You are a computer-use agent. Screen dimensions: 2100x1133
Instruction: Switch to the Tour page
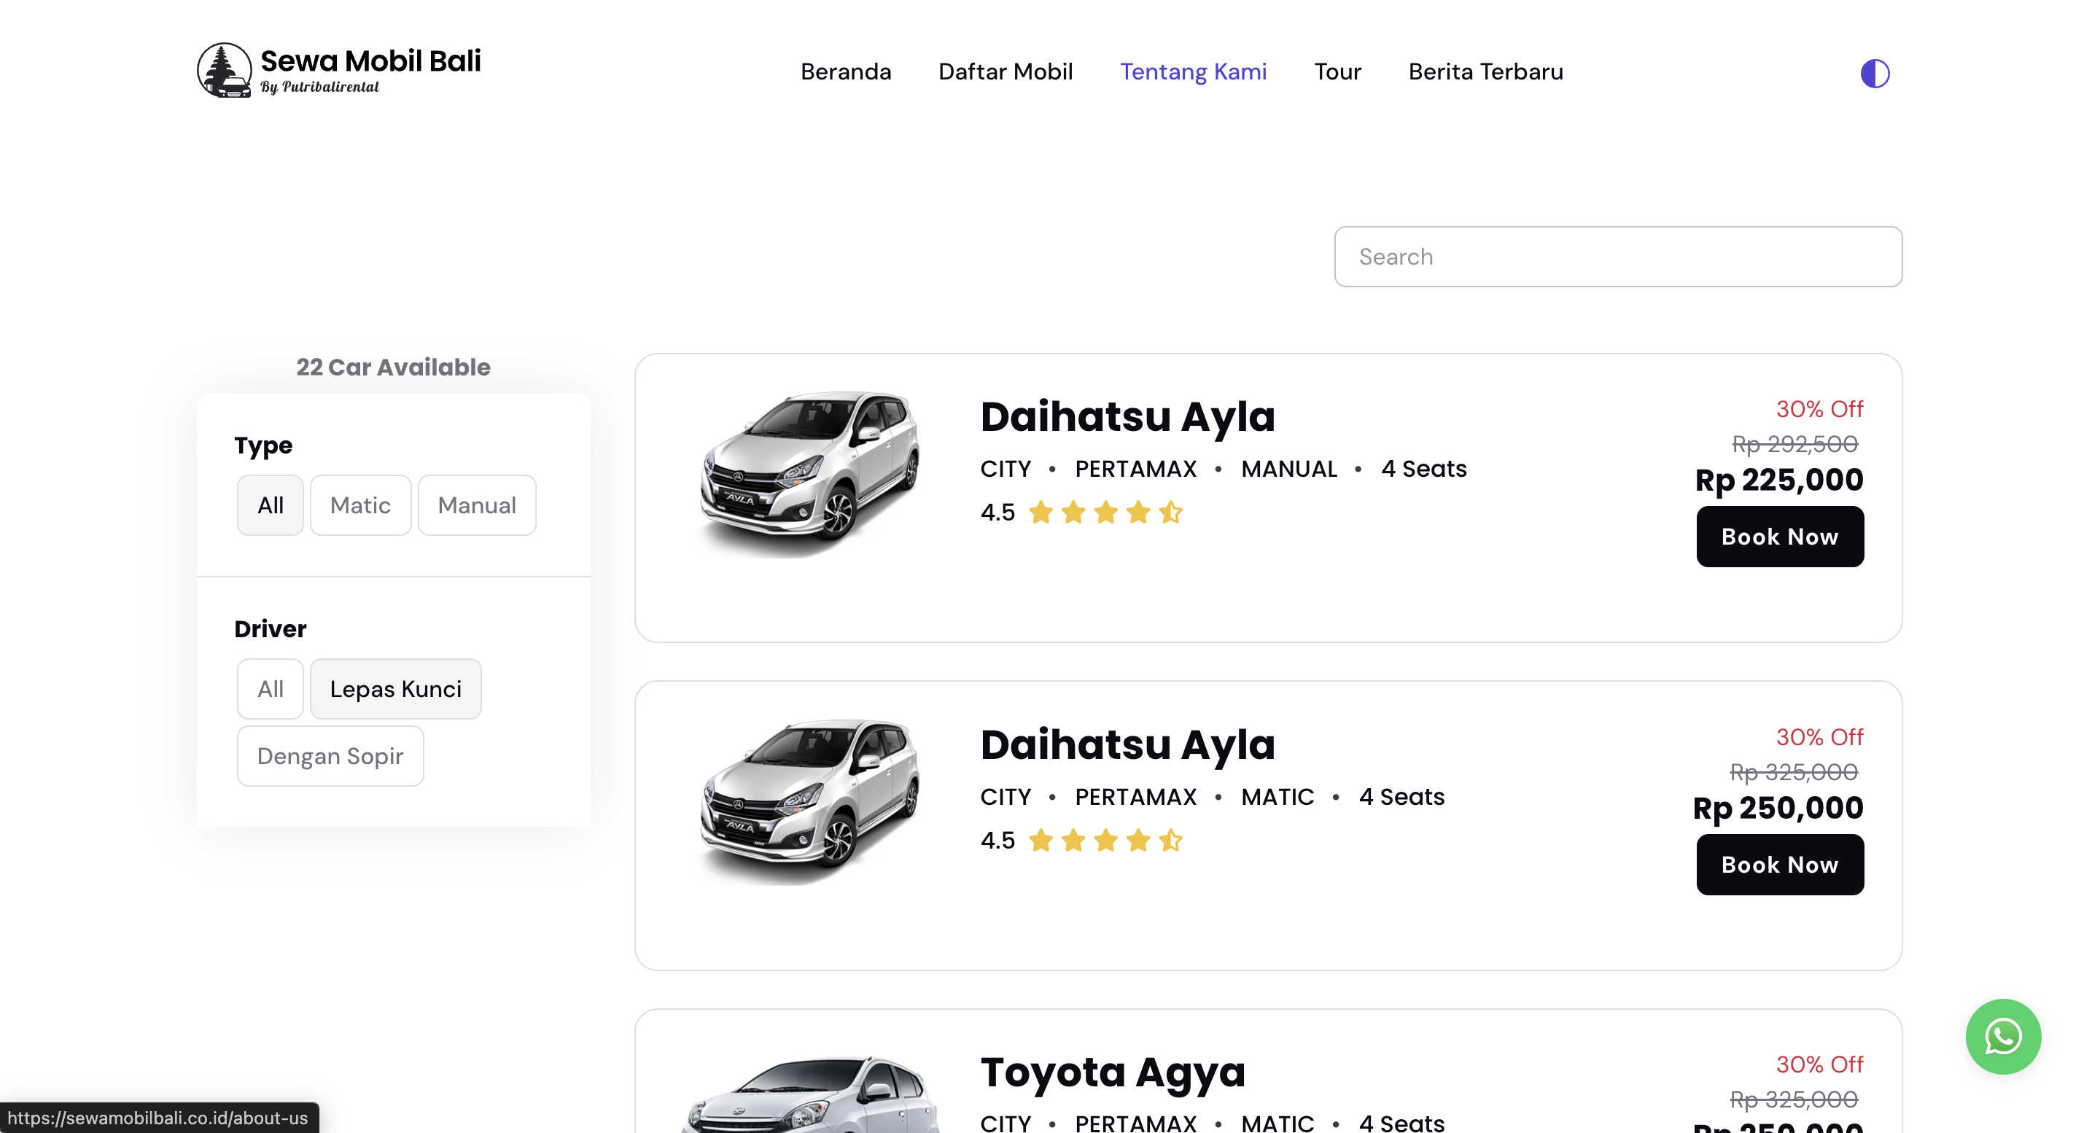point(1337,71)
